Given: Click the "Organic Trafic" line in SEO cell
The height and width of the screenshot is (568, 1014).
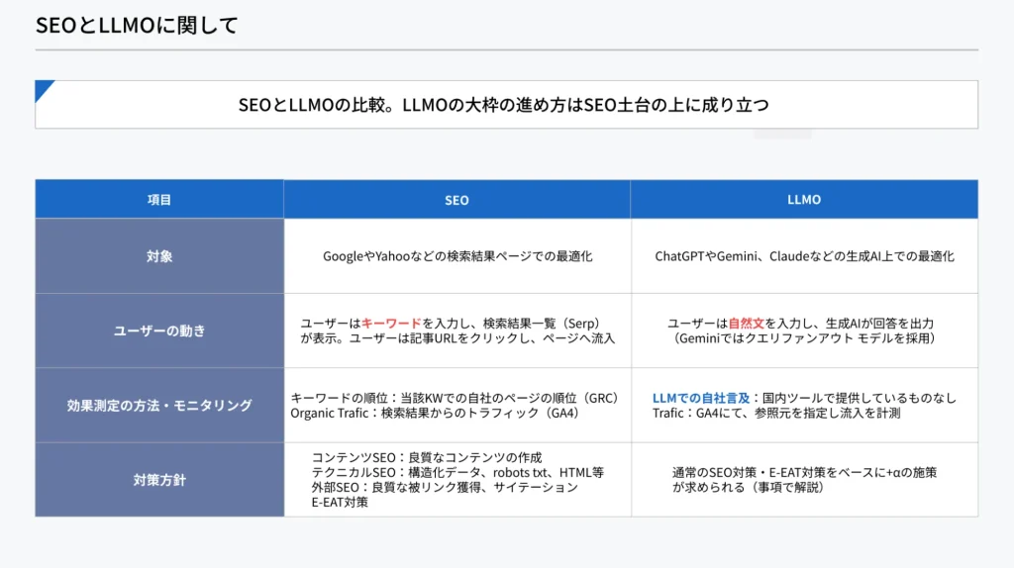Looking at the screenshot, I should point(434,413).
